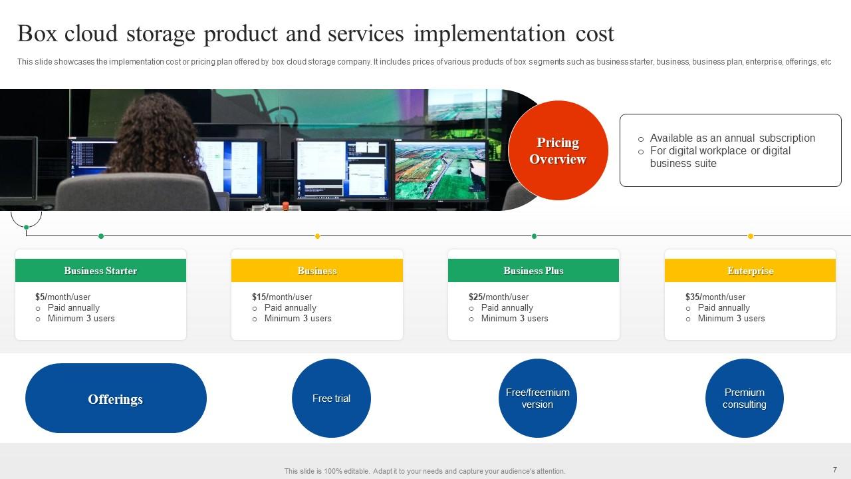Select the Business Starter header bar

pyautogui.click(x=100, y=270)
